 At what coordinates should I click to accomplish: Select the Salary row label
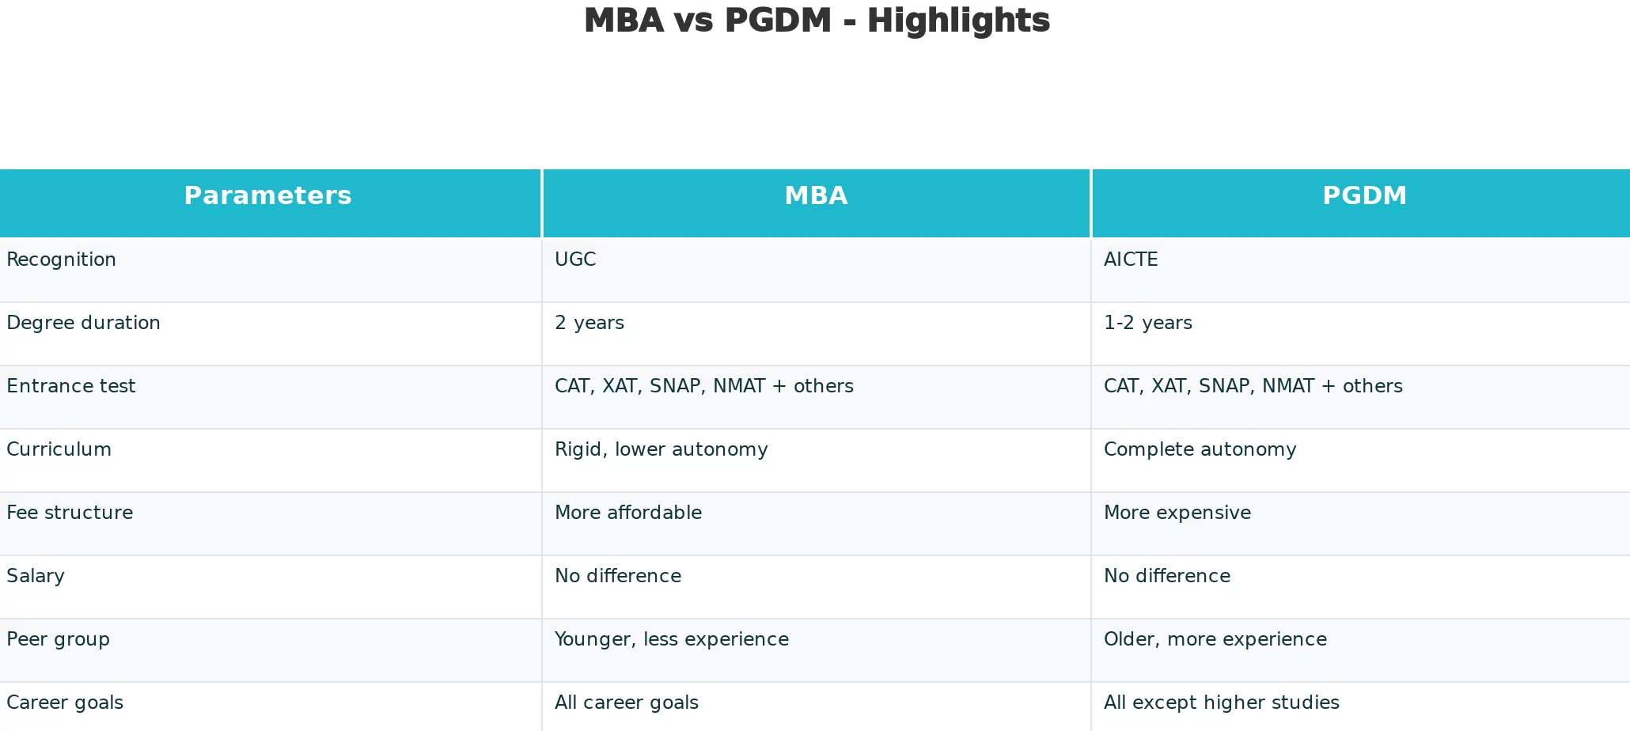coord(36,577)
